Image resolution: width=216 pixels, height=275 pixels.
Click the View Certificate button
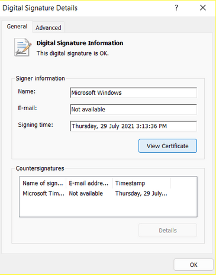167,146
